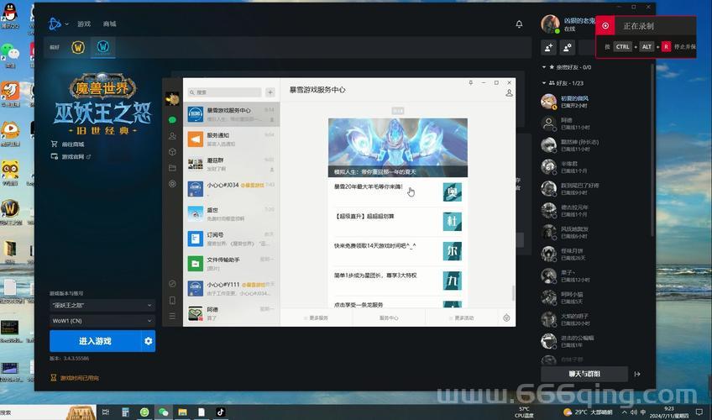
Task: Click the arrow icon beside 聊天与群组
Action: (x=637, y=374)
